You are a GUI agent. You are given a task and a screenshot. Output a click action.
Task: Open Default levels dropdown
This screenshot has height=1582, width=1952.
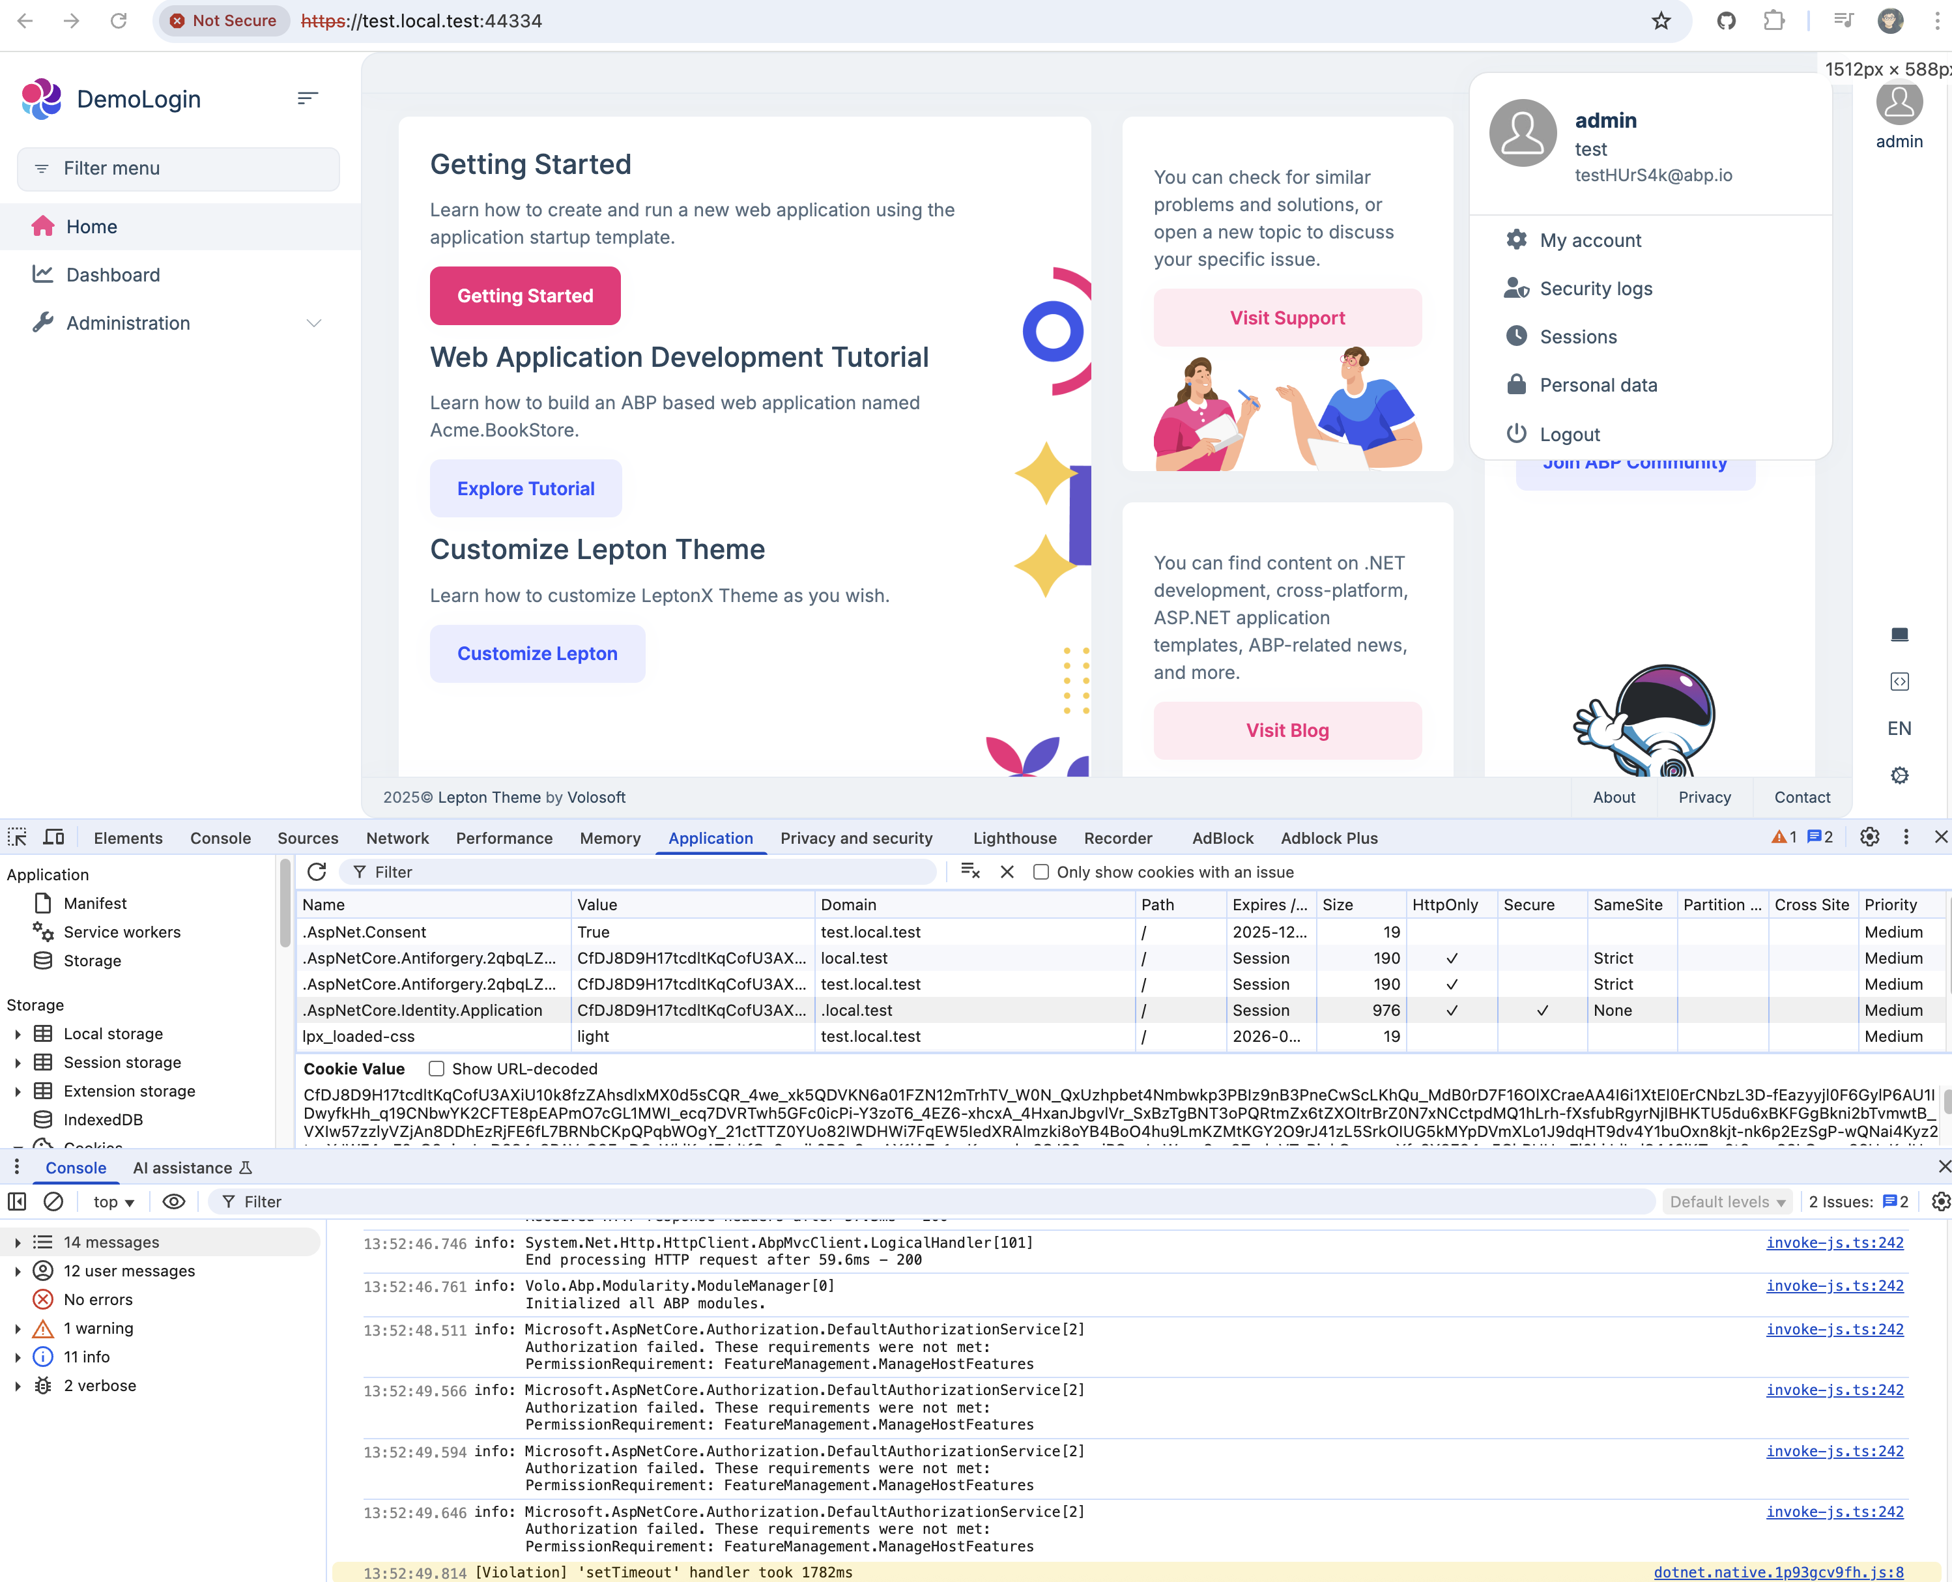[1726, 1202]
